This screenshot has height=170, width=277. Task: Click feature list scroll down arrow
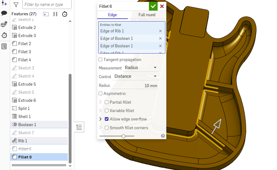pyautogui.click(x=70, y=166)
